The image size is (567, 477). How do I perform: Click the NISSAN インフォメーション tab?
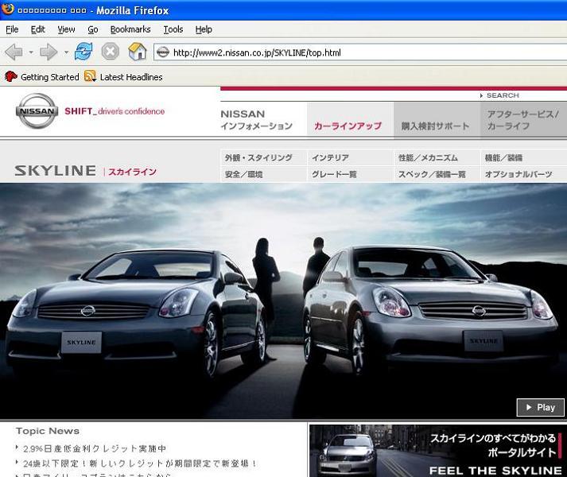point(257,120)
